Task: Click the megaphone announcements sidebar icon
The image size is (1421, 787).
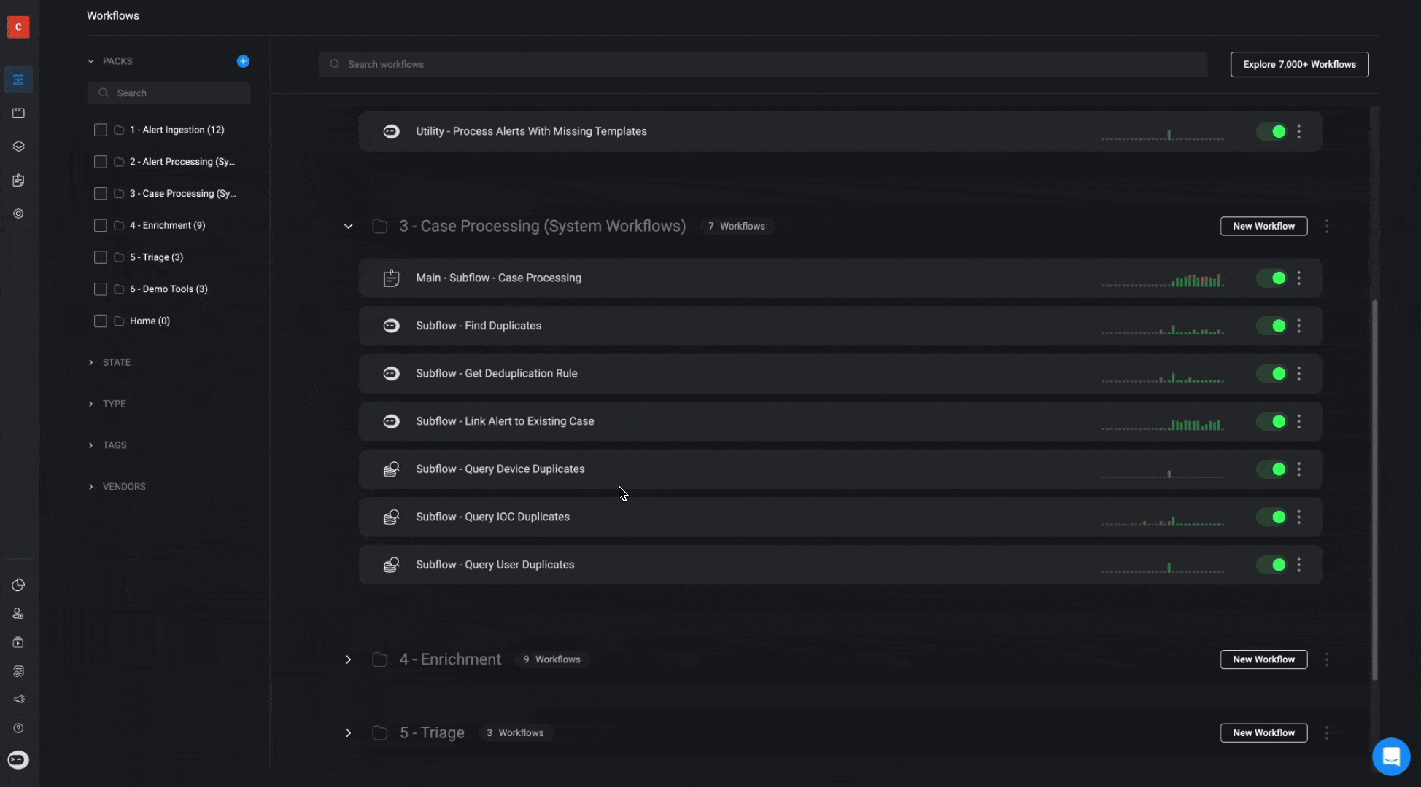Action: coord(18,699)
